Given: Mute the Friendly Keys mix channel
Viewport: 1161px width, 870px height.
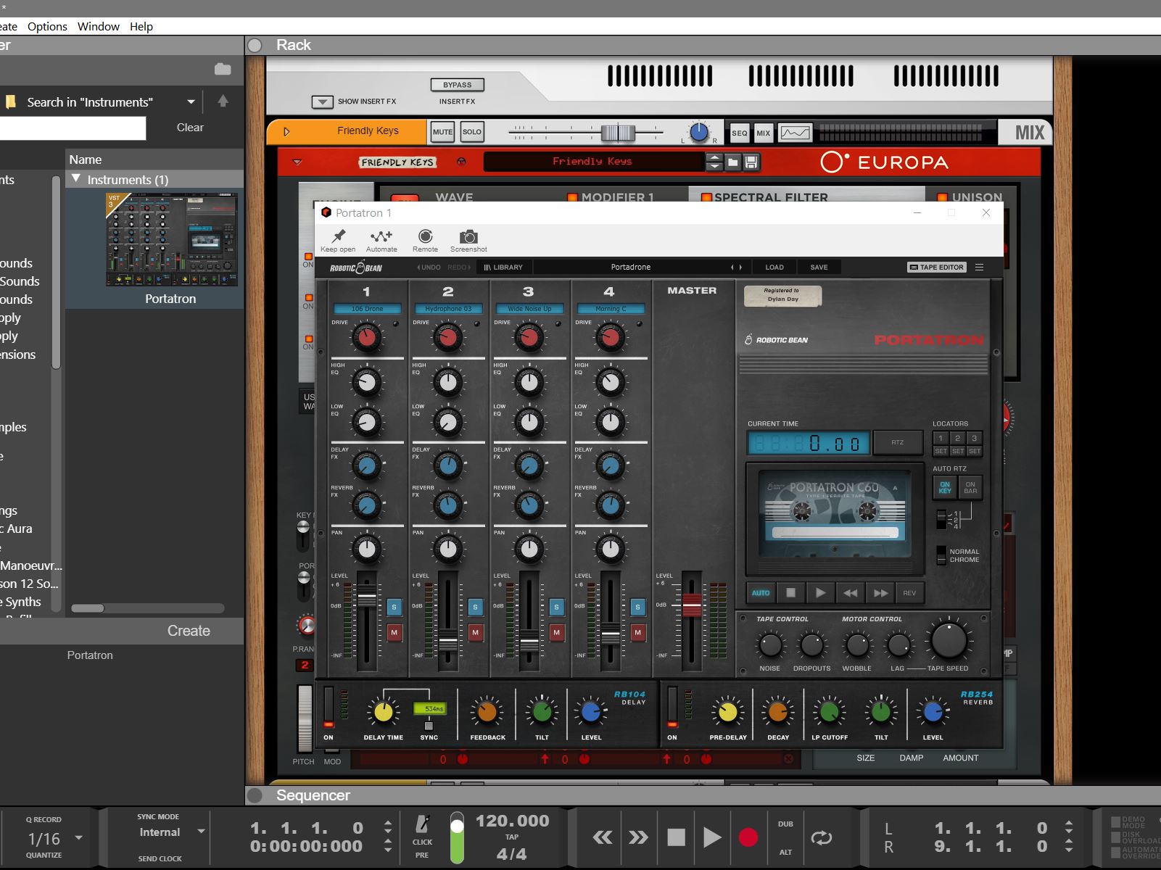Looking at the screenshot, I should (x=442, y=132).
